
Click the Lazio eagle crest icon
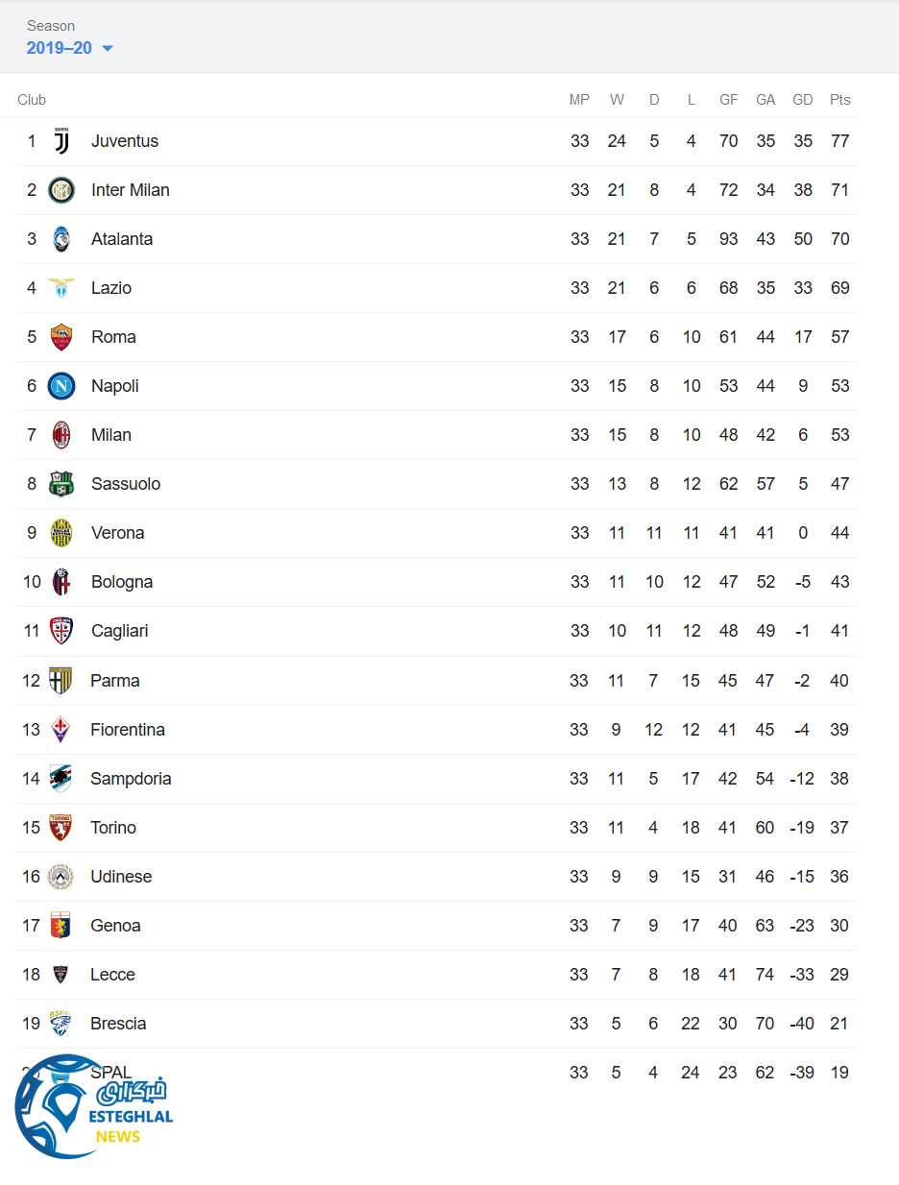coord(61,288)
